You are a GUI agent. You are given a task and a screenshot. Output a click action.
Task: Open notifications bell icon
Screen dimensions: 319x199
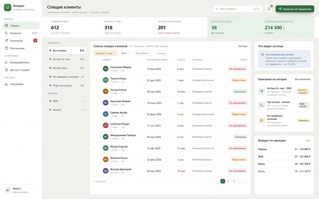coord(269,9)
